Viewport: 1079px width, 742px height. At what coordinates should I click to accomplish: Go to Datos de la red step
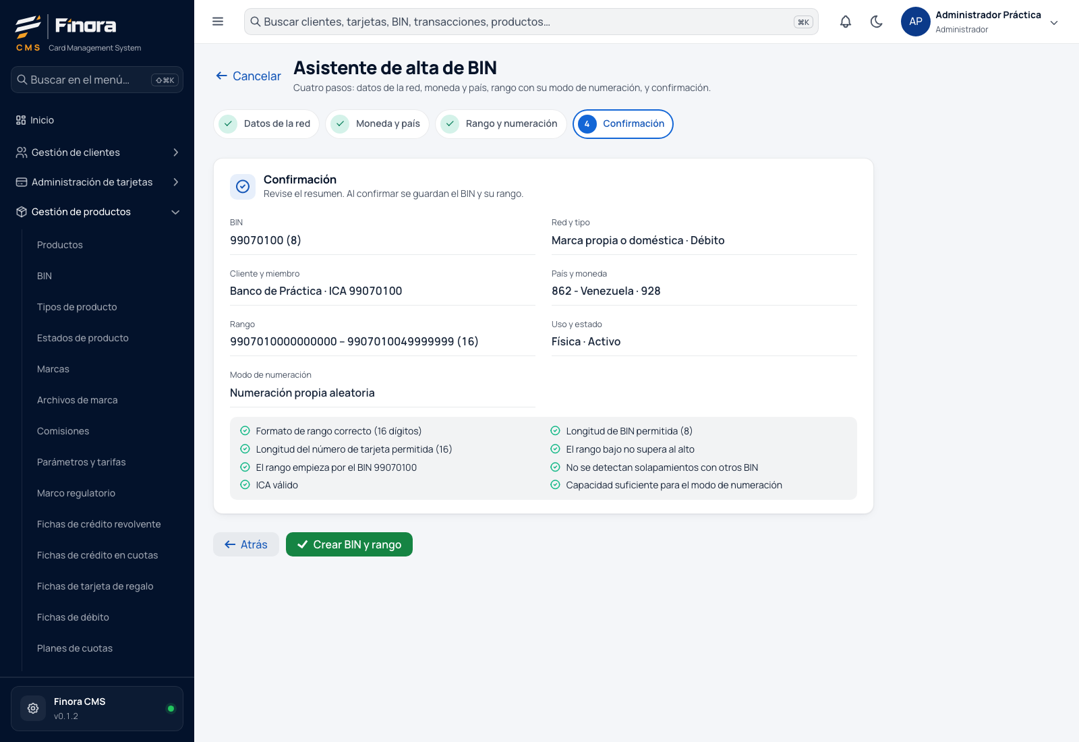tap(266, 124)
